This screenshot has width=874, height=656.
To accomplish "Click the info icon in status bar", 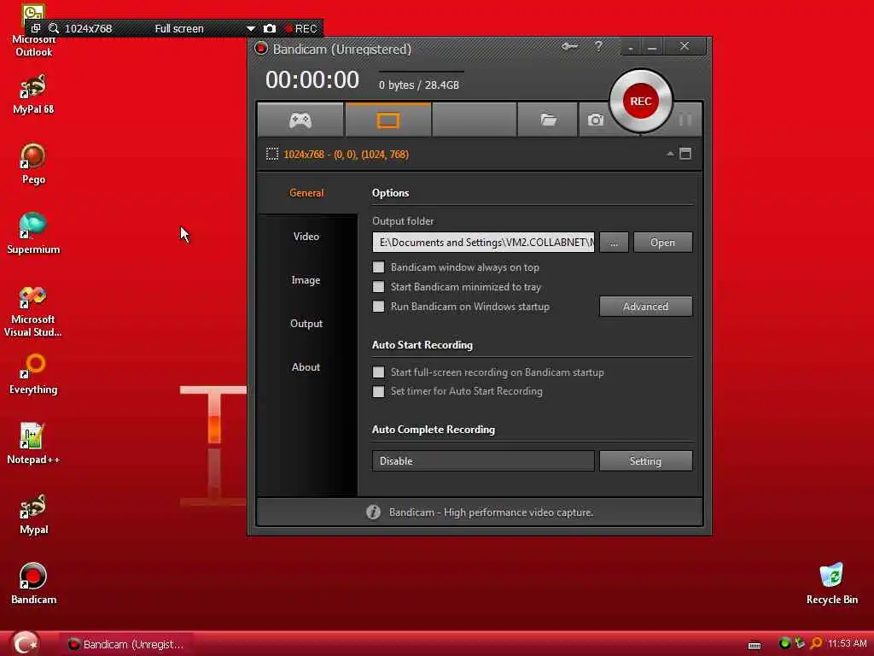I will 374,512.
